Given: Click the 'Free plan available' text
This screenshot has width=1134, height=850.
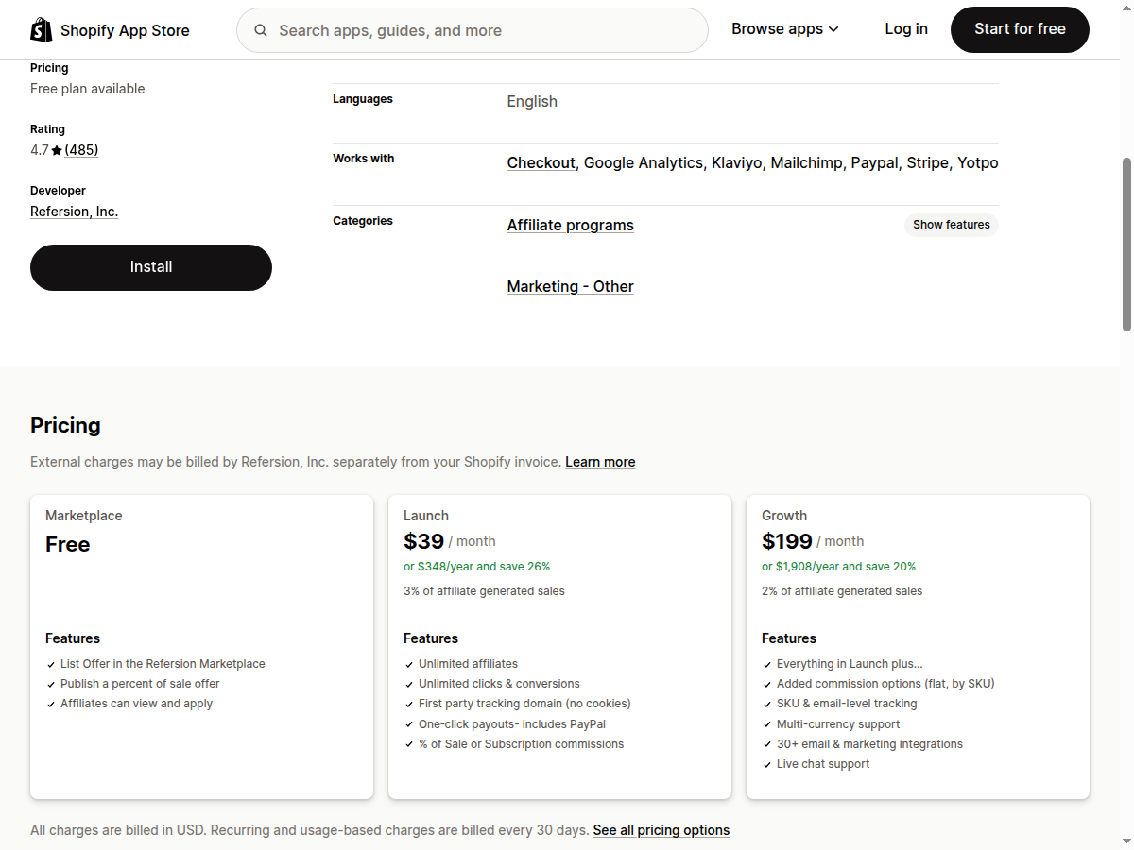Looking at the screenshot, I should pos(88,89).
